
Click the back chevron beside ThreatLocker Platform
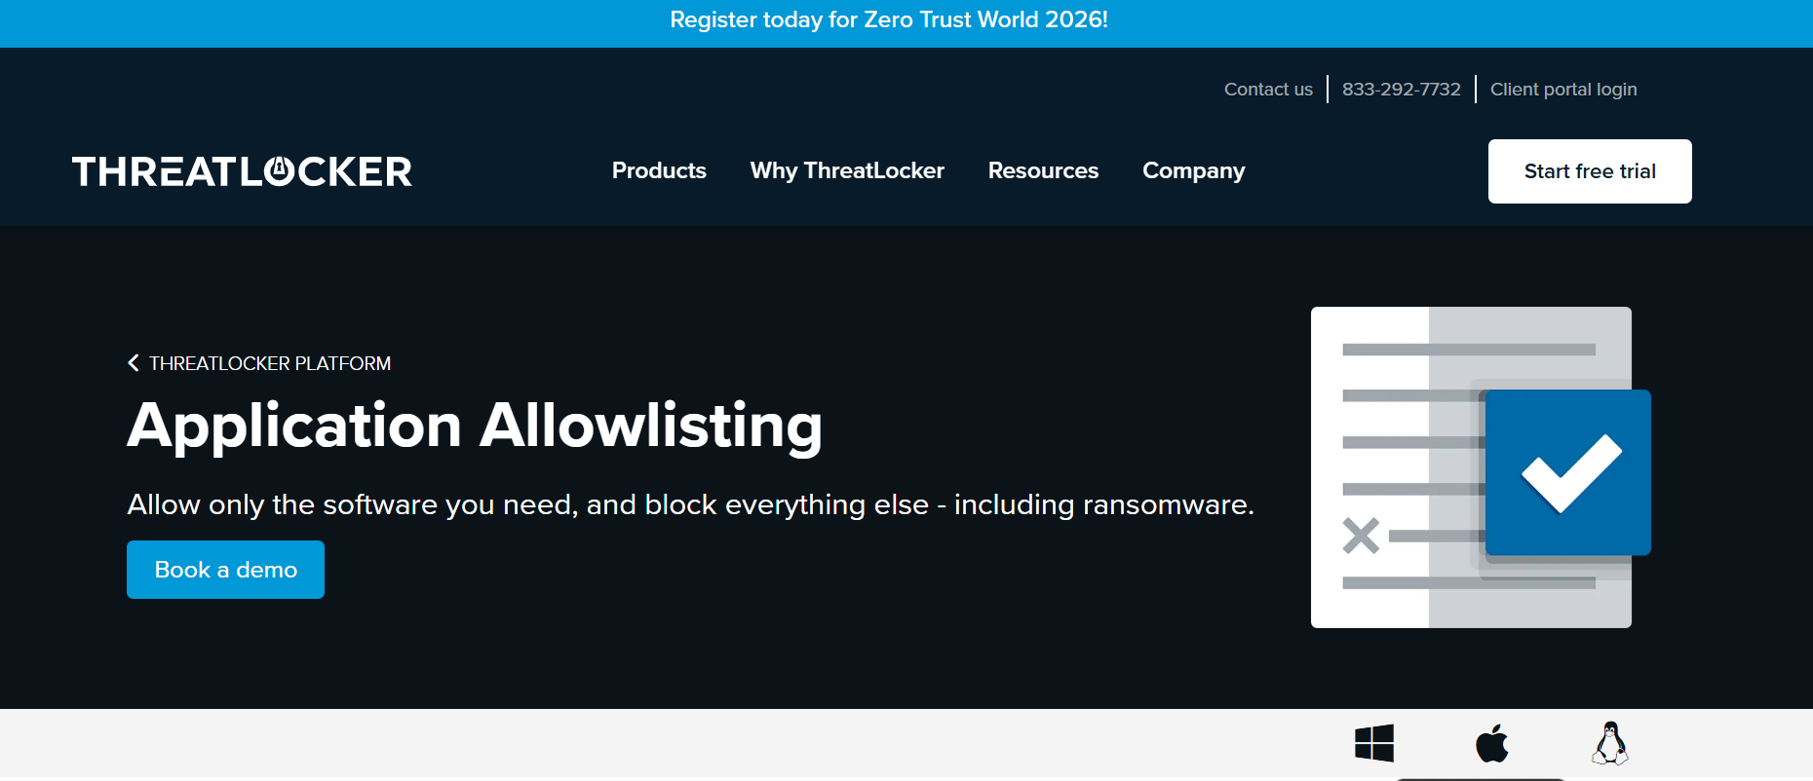pos(134,363)
